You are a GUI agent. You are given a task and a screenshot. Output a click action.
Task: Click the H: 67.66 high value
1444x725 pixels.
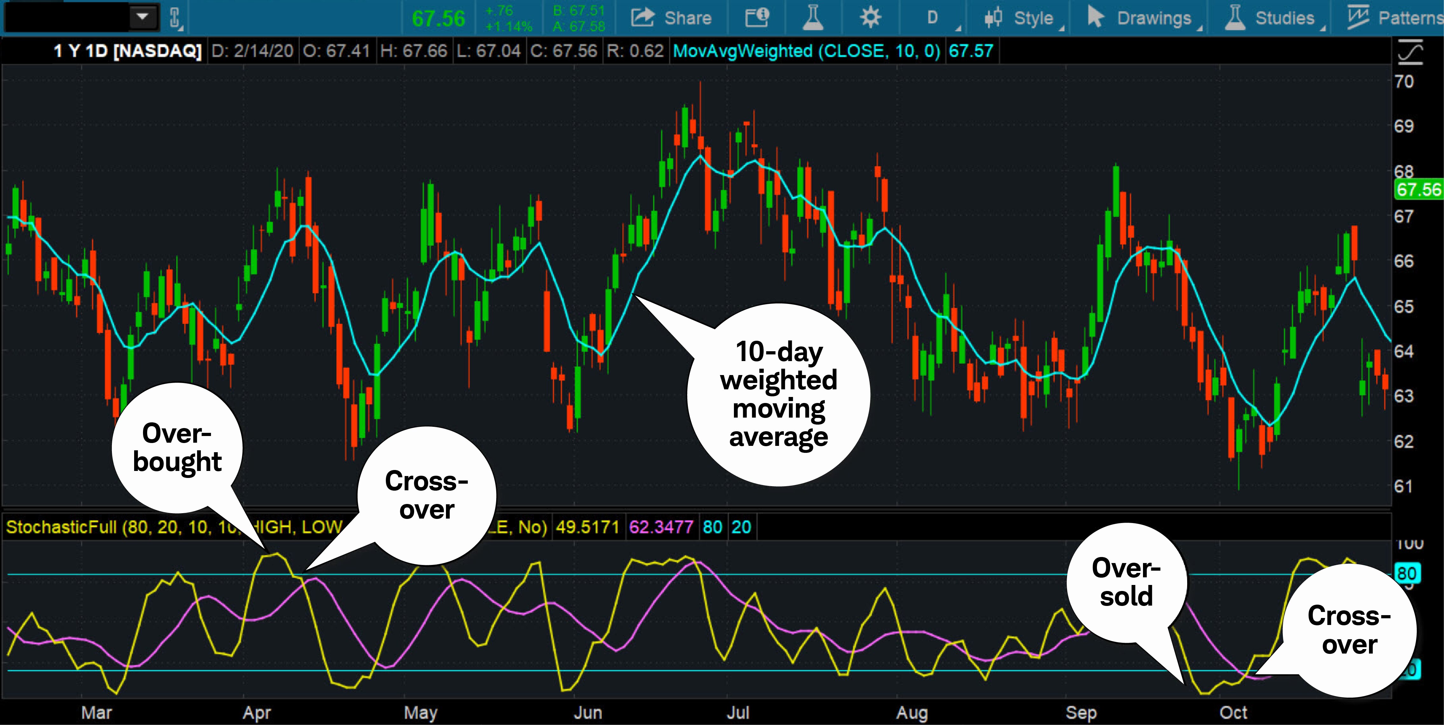(x=414, y=51)
